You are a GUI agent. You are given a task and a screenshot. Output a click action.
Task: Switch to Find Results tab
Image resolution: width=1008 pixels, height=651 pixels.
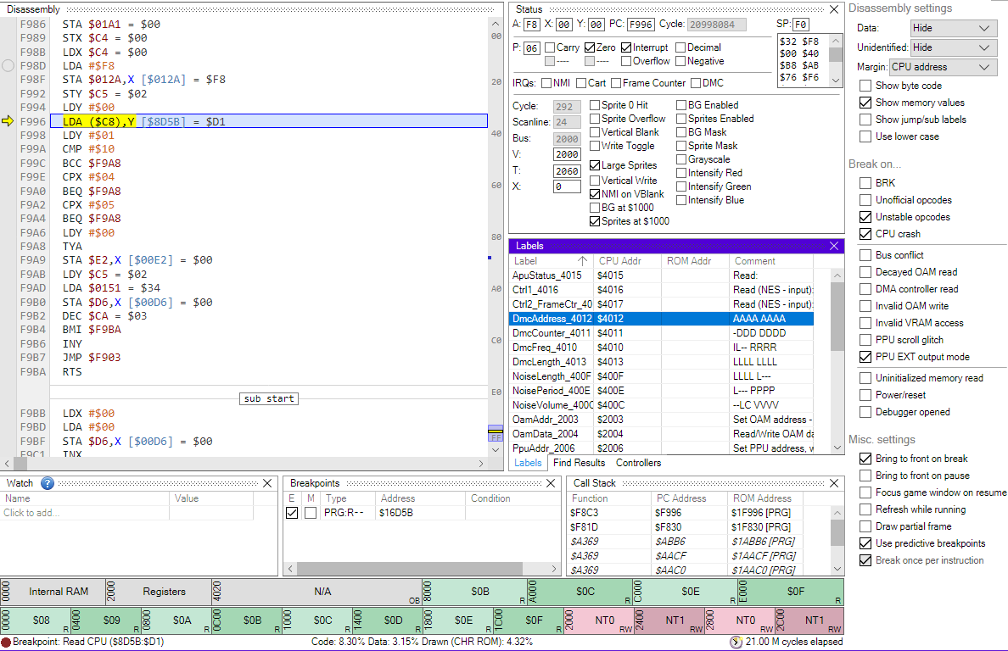point(580,463)
